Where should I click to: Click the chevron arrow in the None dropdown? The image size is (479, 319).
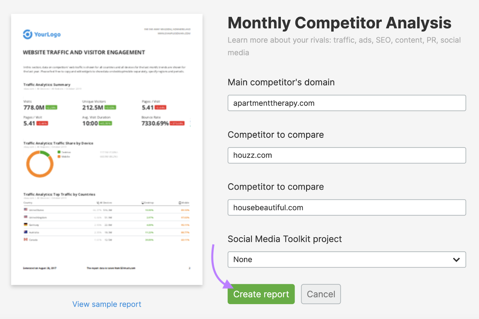tap(456, 259)
